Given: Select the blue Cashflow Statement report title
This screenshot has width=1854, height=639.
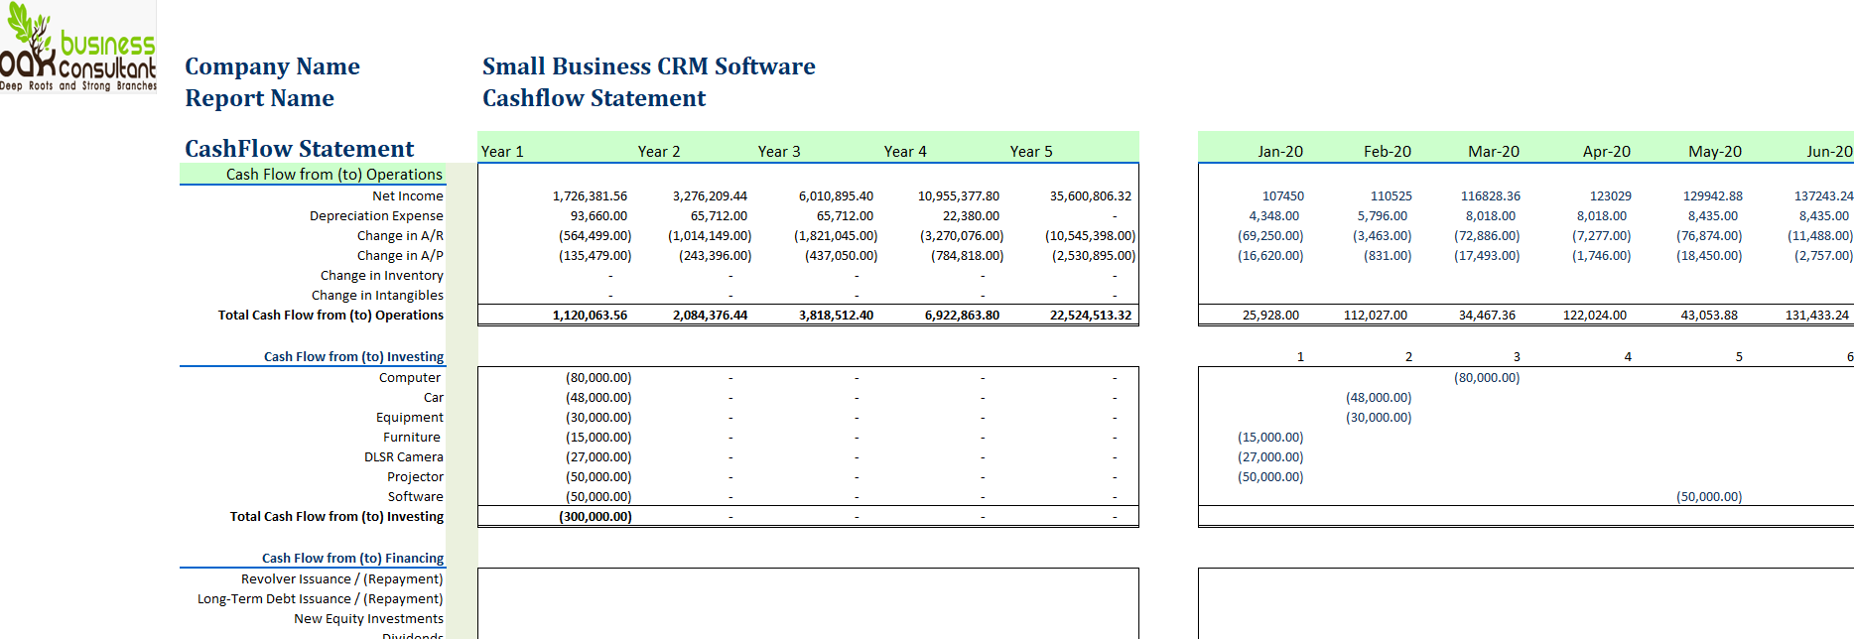Looking at the screenshot, I should pos(594,98).
